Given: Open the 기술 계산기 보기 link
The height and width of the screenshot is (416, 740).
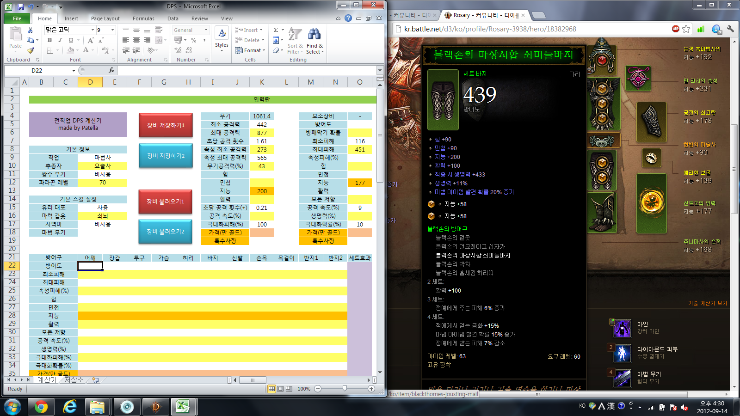Looking at the screenshot, I should pyautogui.click(x=708, y=303).
